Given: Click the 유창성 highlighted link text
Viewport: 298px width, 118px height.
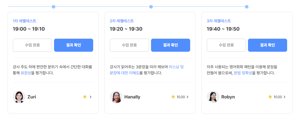Looking at the screenshot, I should click(26, 73).
